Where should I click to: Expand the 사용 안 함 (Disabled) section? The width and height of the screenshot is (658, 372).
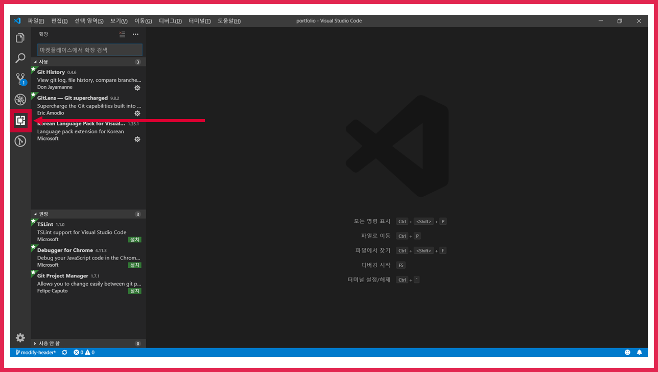tap(88, 343)
